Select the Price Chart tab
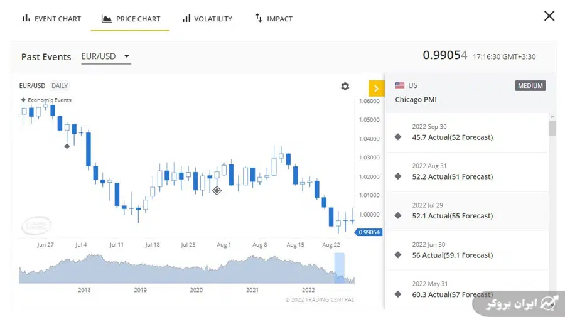The width and height of the screenshot is (565, 317). [131, 19]
